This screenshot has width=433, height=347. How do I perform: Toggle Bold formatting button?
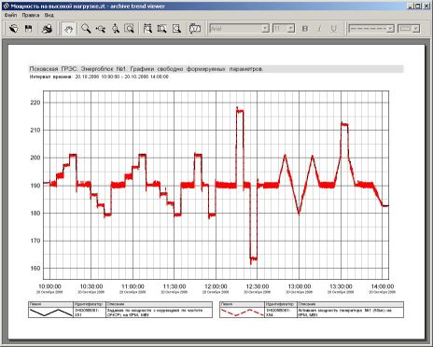(305, 29)
